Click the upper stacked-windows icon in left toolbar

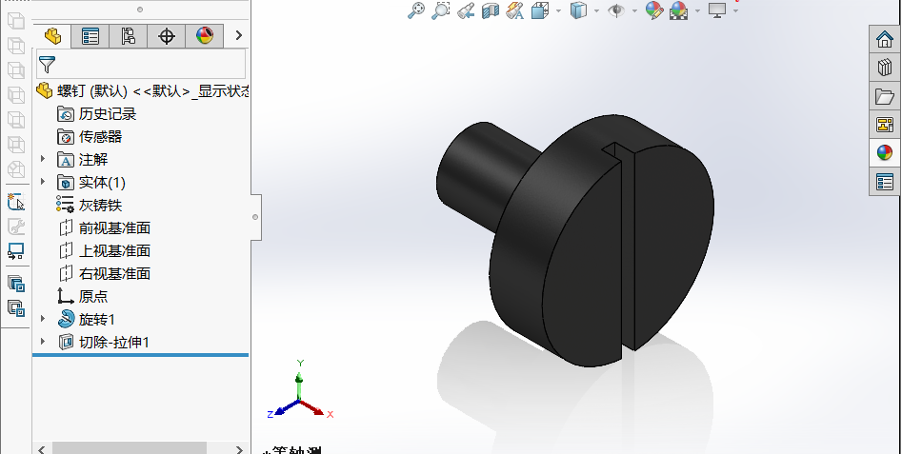pyautogui.click(x=15, y=283)
